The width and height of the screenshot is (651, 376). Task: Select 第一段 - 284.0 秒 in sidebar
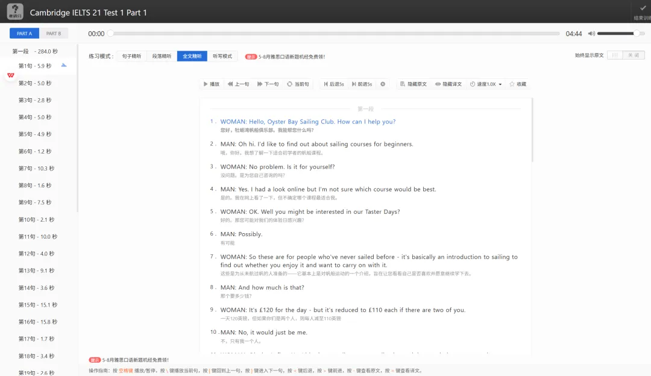(x=35, y=51)
